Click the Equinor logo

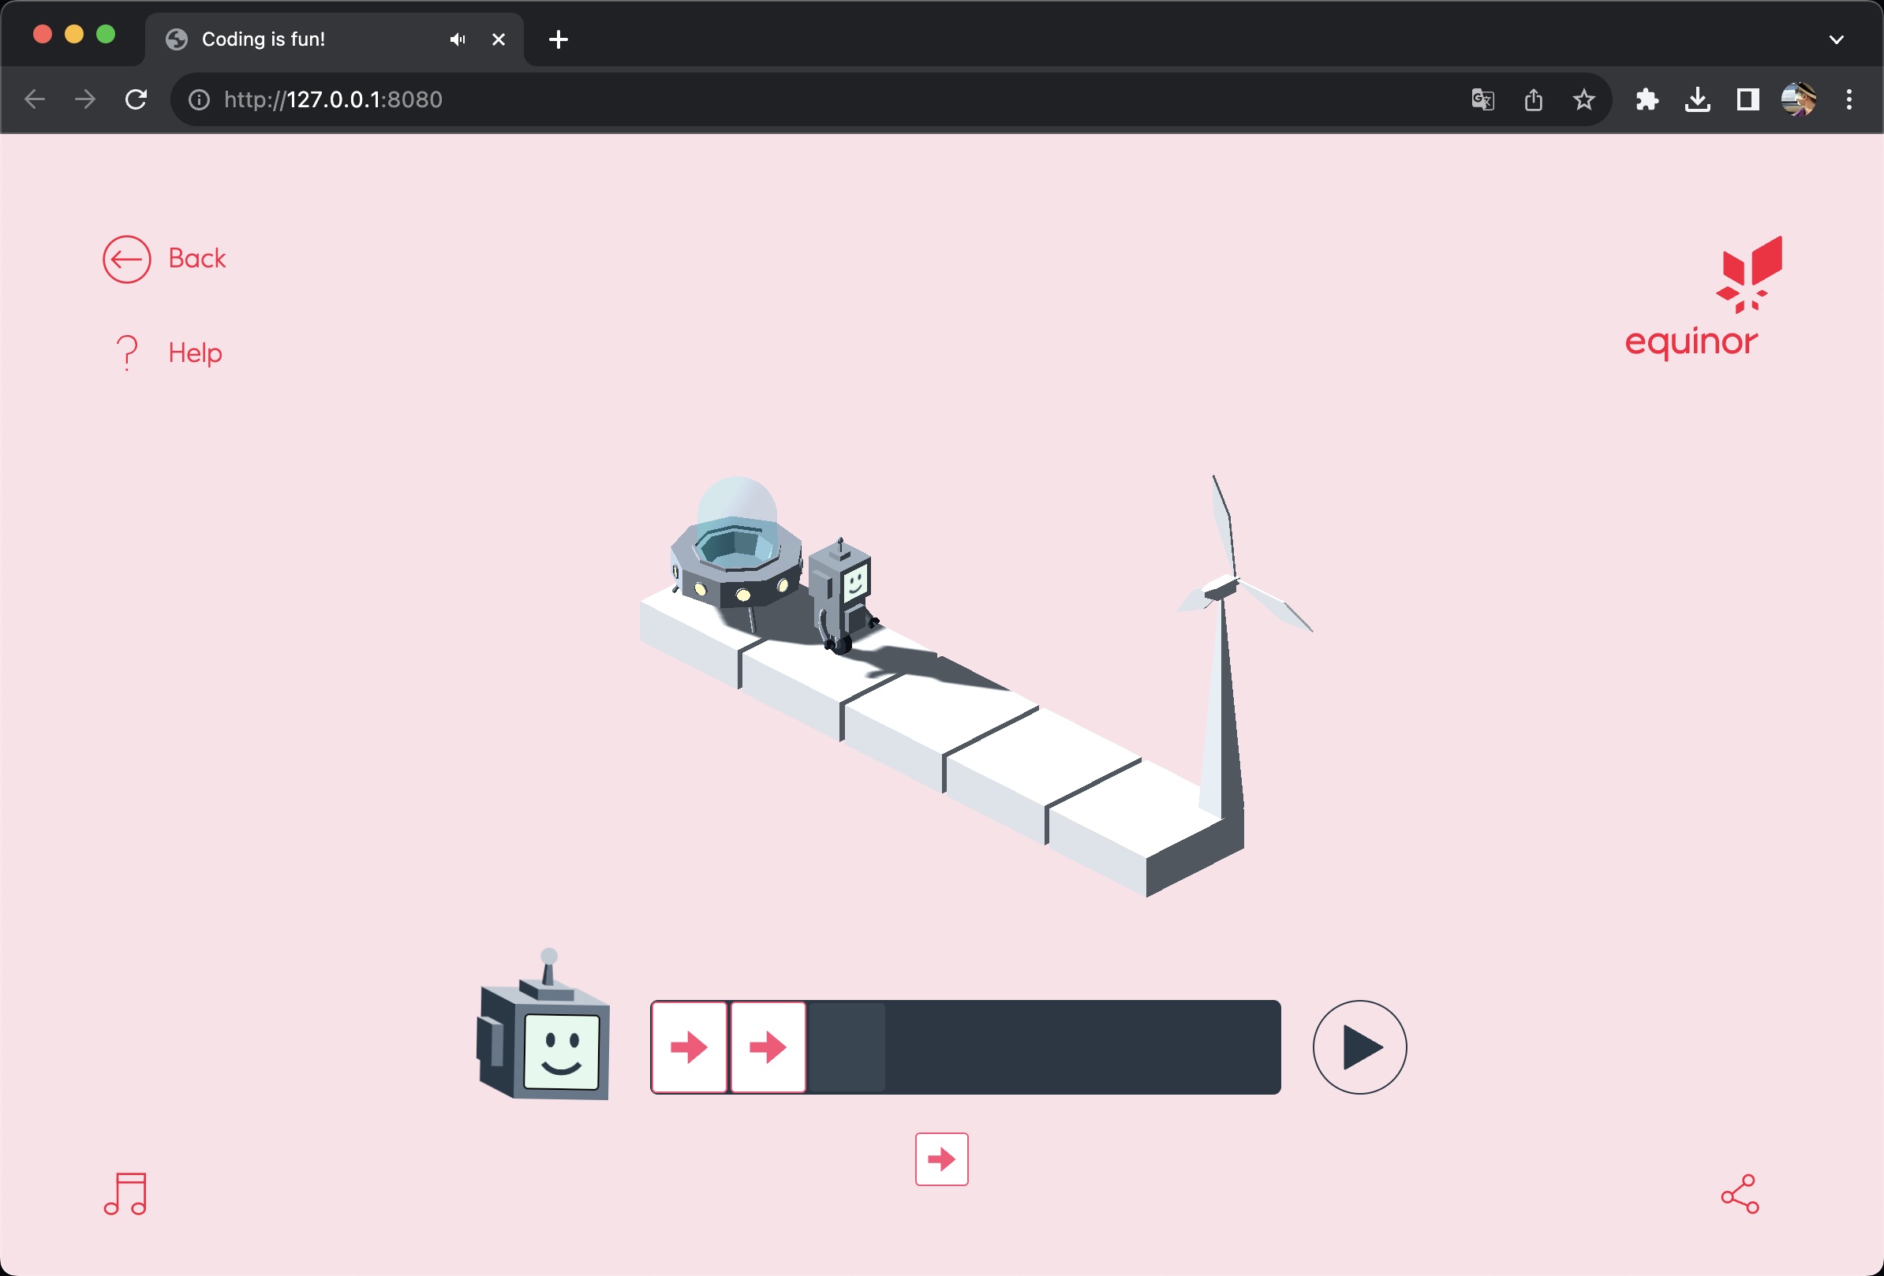pyautogui.click(x=1703, y=298)
